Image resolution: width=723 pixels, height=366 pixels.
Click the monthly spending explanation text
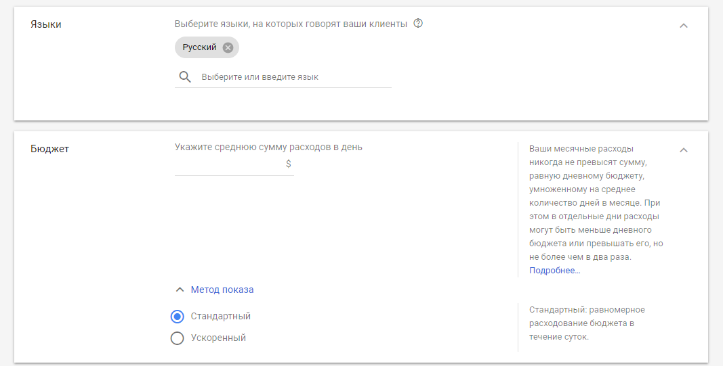[x=595, y=203]
